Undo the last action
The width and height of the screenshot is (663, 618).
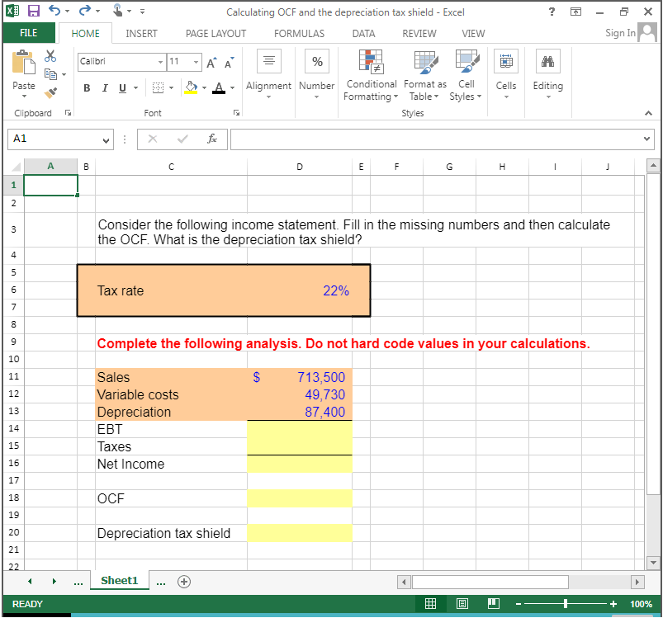(x=54, y=10)
